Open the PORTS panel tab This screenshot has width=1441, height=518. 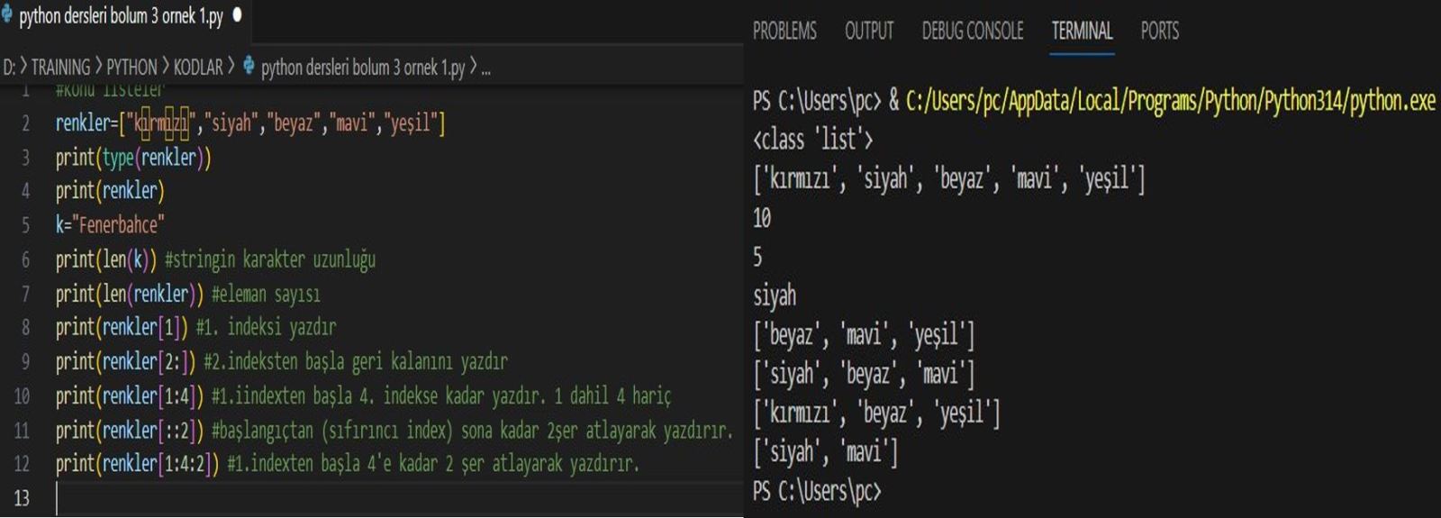tap(1159, 32)
